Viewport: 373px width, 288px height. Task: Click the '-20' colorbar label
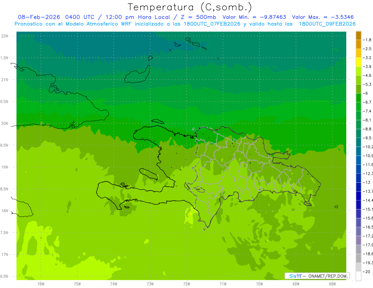pyautogui.click(x=367, y=272)
